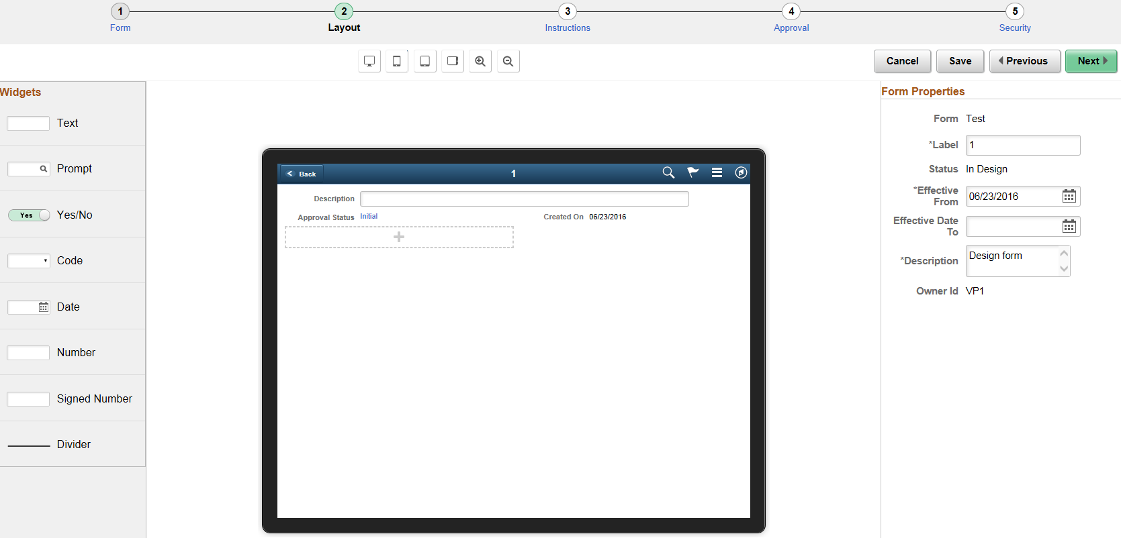The width and height of the screenshot is (1121, 538).
Task: Switch to portrait tablet preview
Action: point(425,61)
